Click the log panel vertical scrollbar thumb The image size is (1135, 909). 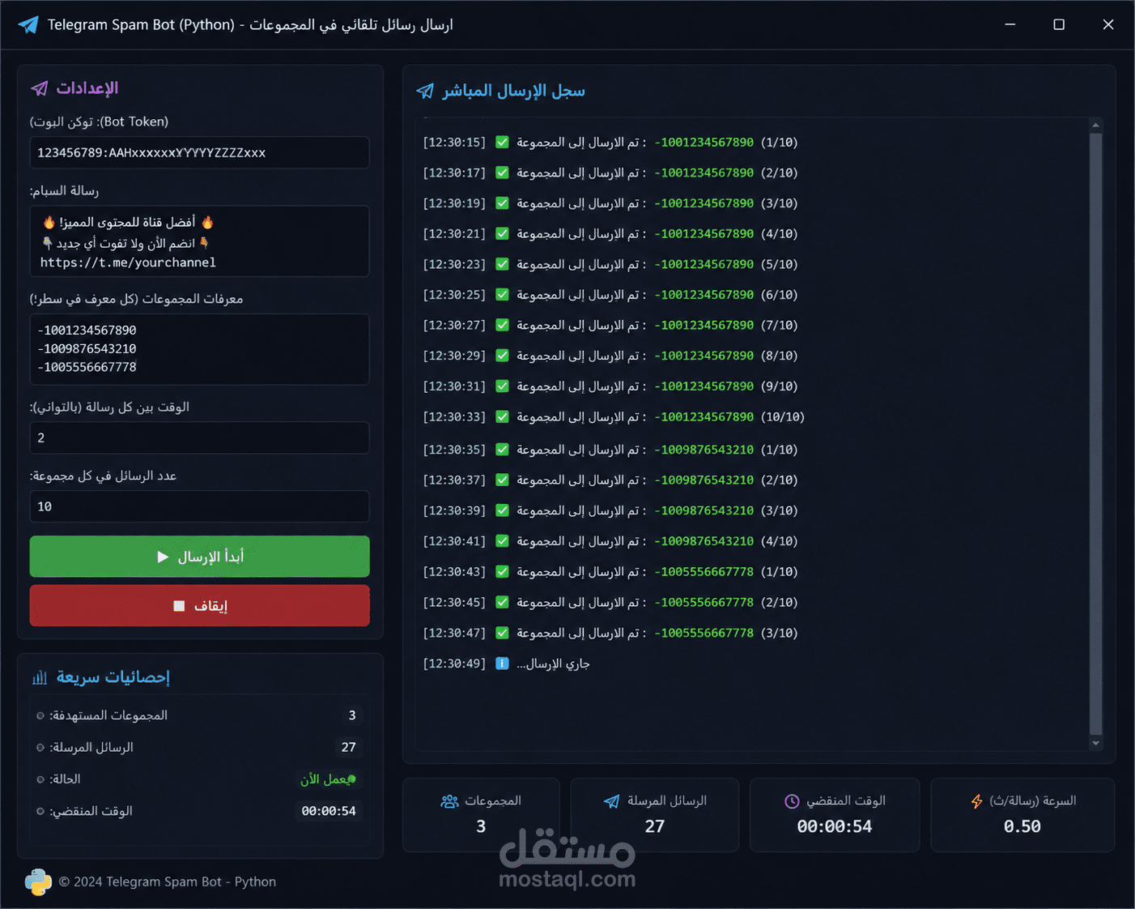coord(1096,433)
